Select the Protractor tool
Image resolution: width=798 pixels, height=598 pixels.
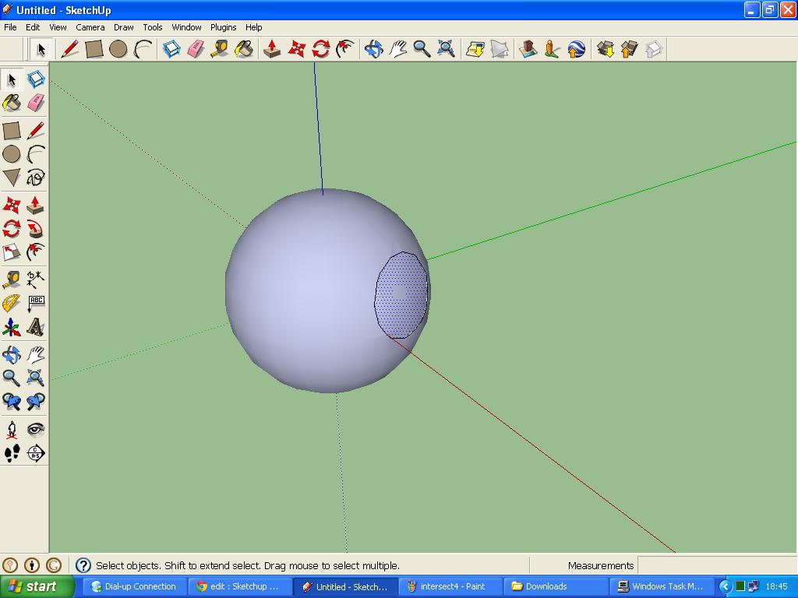[x=11, y=304]
